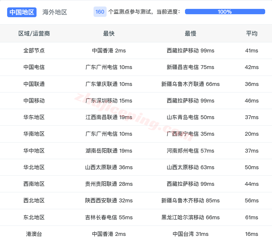Select the 华东地区 region row
The height and width of the screenshot is (243, 272).
(34, 117)
